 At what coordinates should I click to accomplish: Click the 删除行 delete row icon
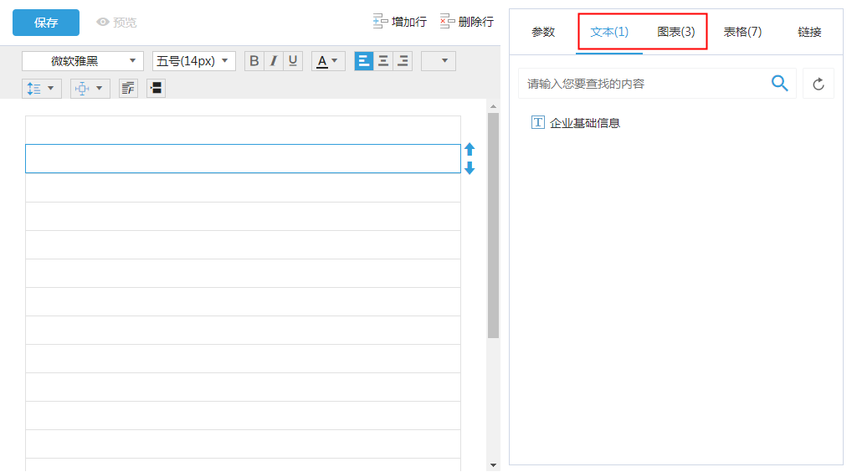(448, 22)
